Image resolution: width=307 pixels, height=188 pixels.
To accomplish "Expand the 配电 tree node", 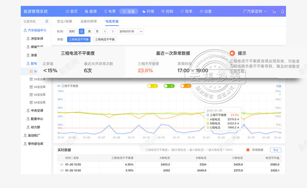I will click(32, 63).
